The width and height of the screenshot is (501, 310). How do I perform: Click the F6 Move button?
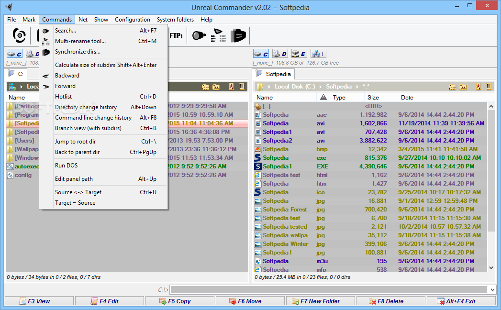coord(250,301)
